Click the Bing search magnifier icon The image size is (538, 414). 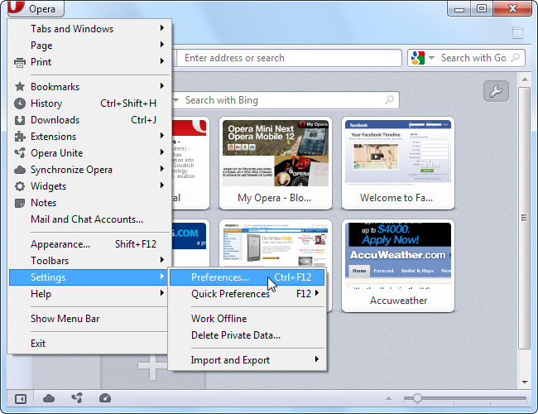[x=389, y=100]
